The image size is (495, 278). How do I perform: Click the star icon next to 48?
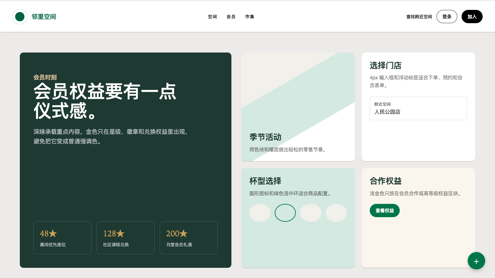pyautogui.click(x=53, y=233)
